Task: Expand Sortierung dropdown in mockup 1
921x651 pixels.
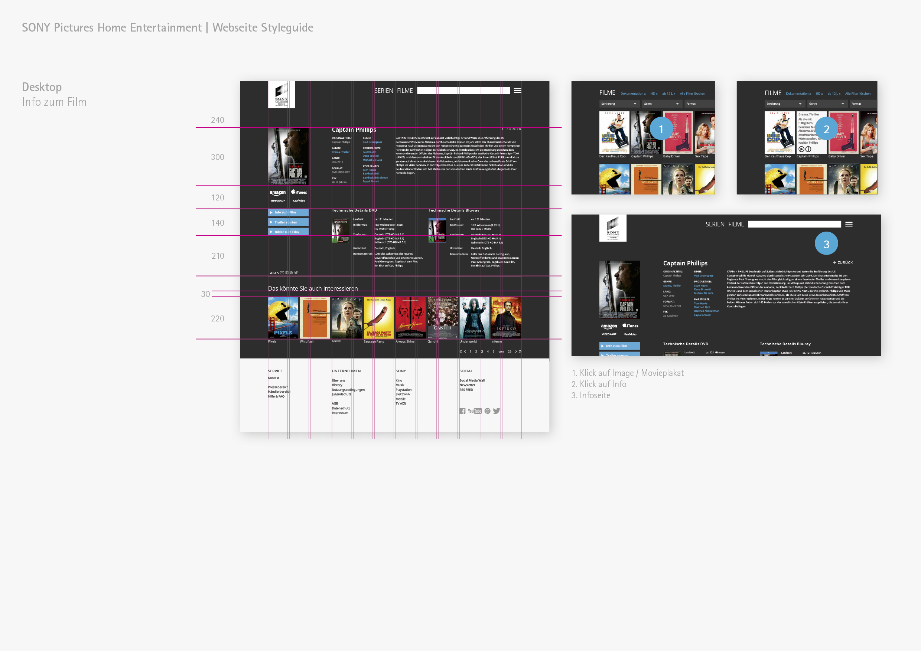Action: (x=619, y=104)
